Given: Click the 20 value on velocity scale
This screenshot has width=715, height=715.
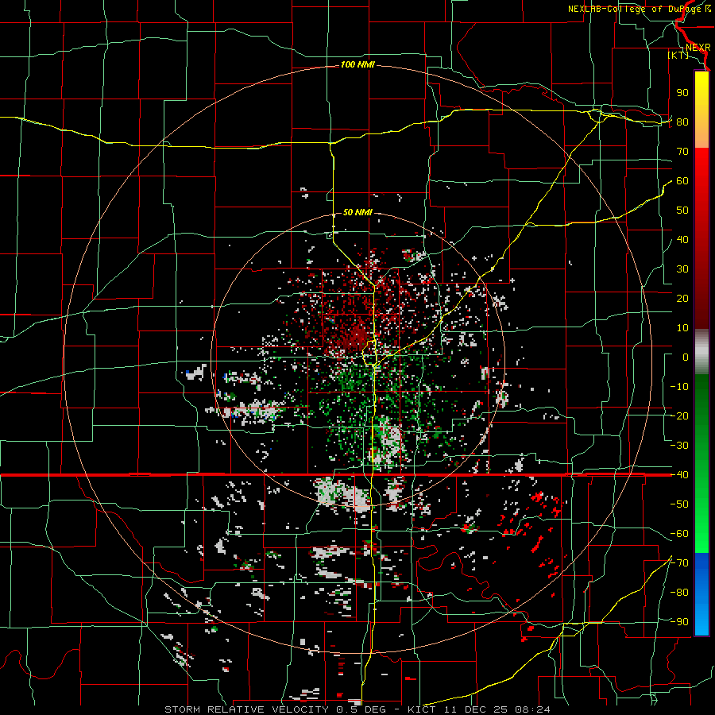Looking at the screenshot, I should click(682, 299).
